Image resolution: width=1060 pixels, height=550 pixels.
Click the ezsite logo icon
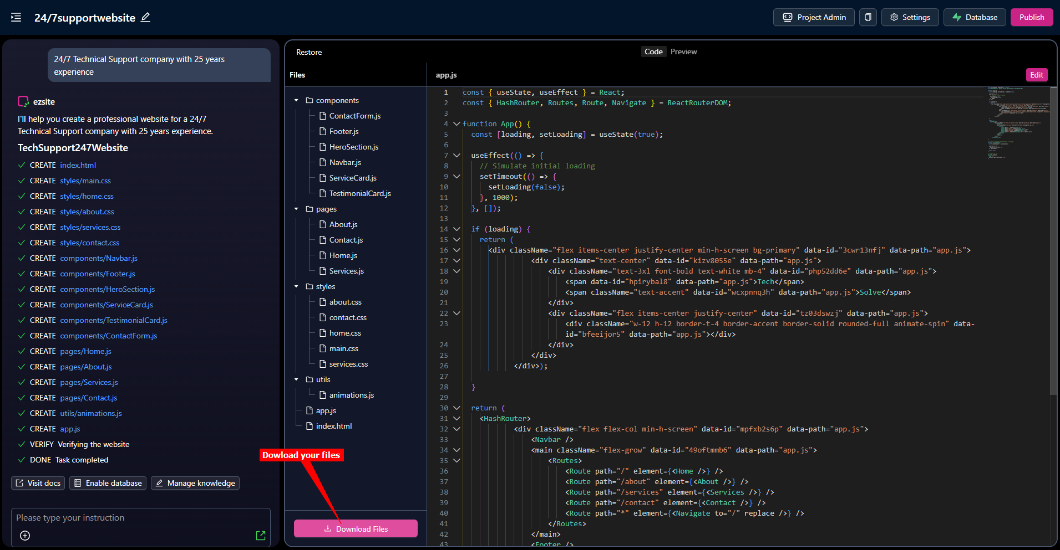23,101
